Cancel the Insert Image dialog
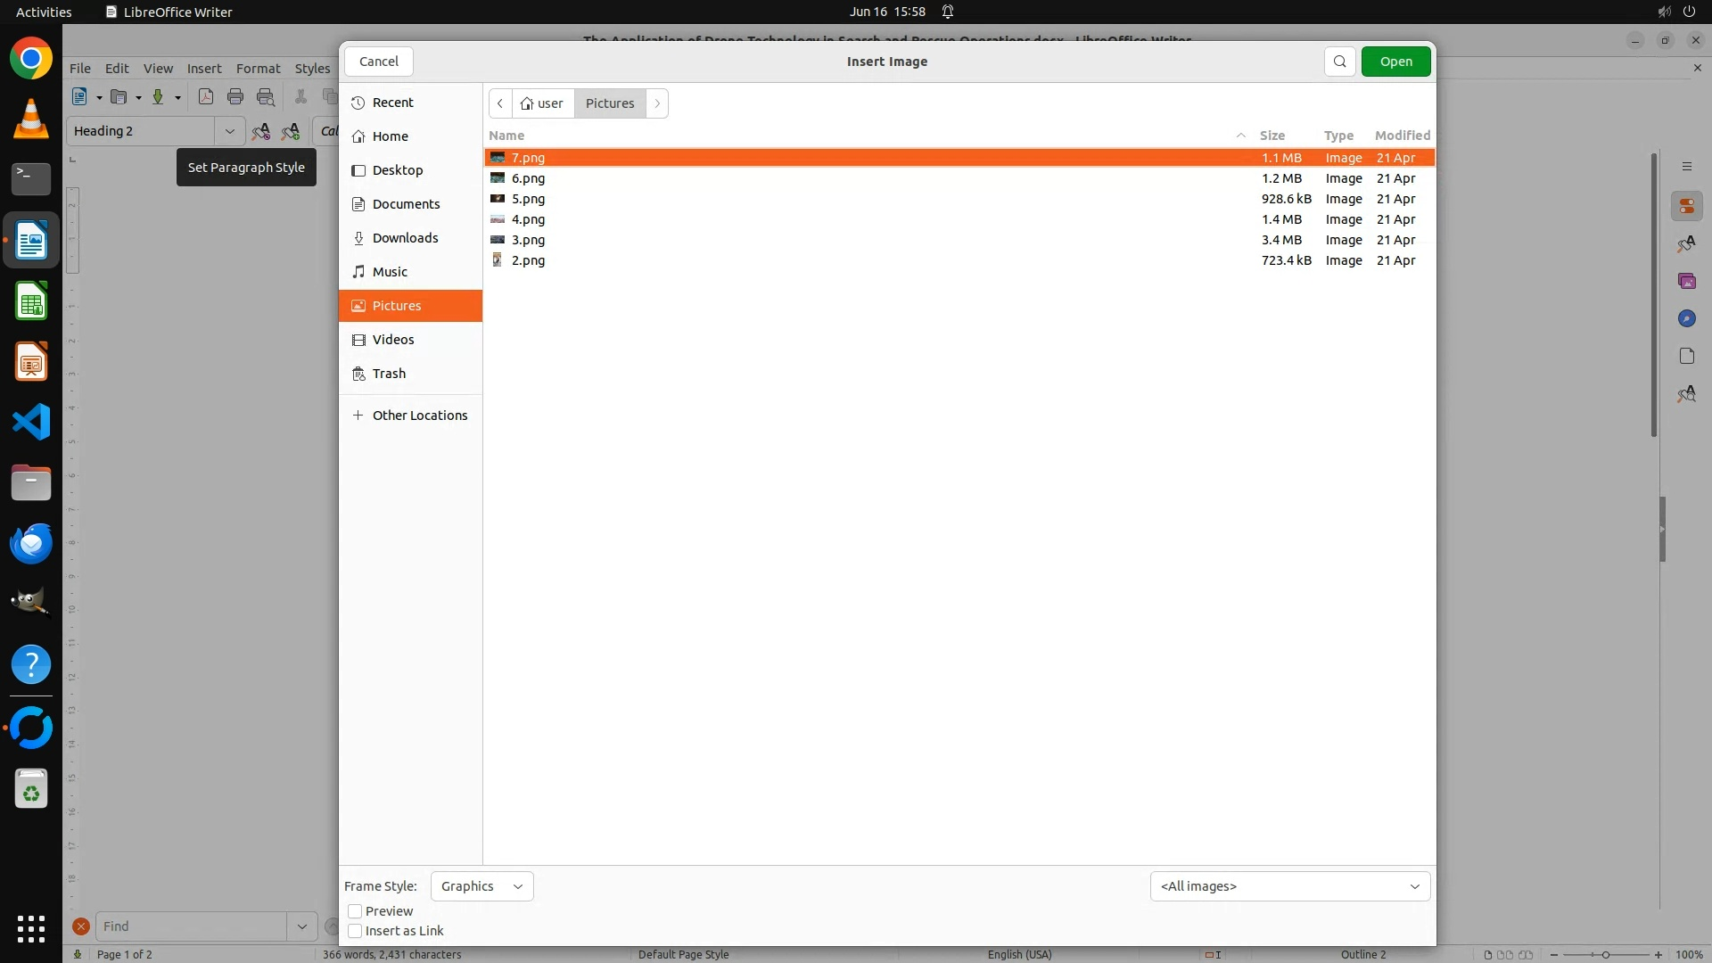Viewport: 1712px width, 963px height. [379, 62]
